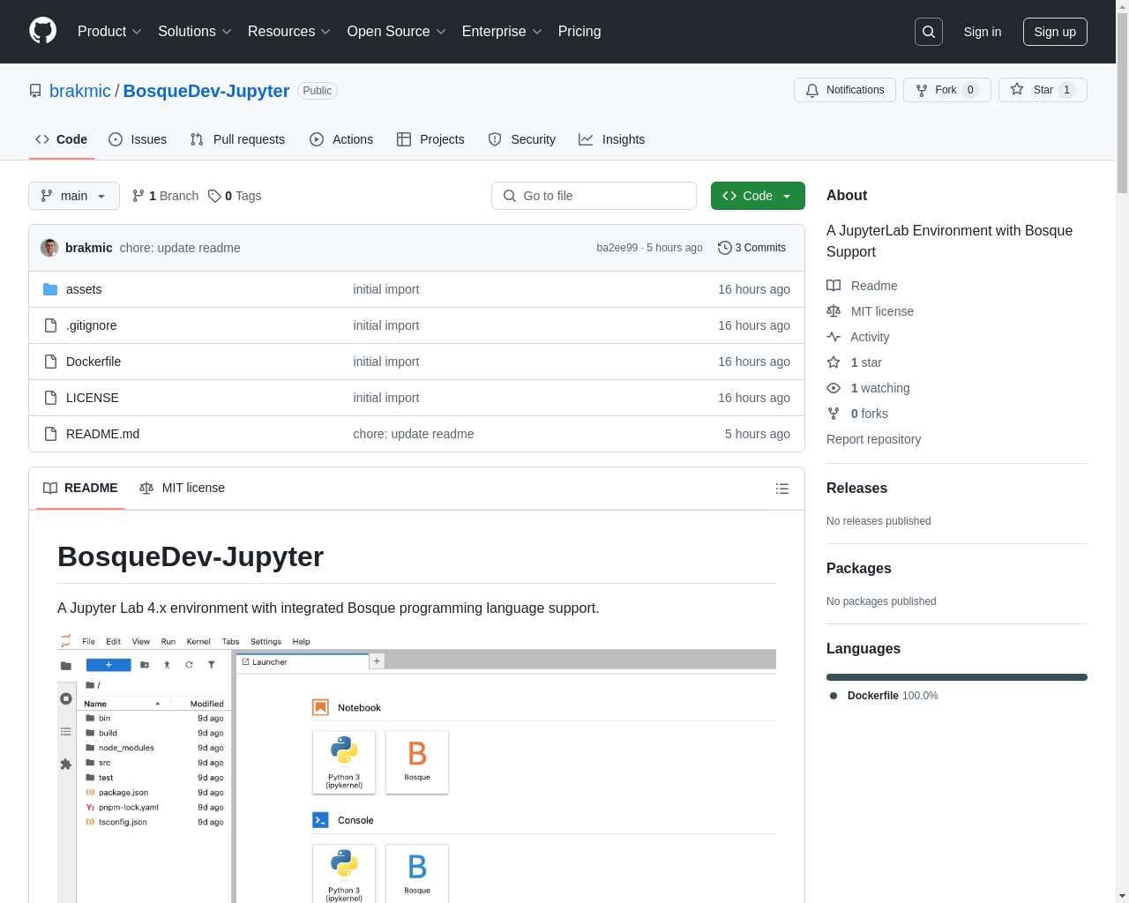Switch to the Actions tab
Screen dimensions: 1129x903
[x=341, y=139]
